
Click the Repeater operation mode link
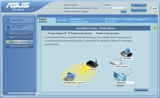click(x=84, y=11)
